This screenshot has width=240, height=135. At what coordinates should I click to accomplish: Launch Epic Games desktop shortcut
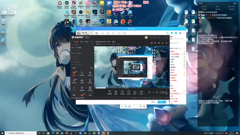102,13
